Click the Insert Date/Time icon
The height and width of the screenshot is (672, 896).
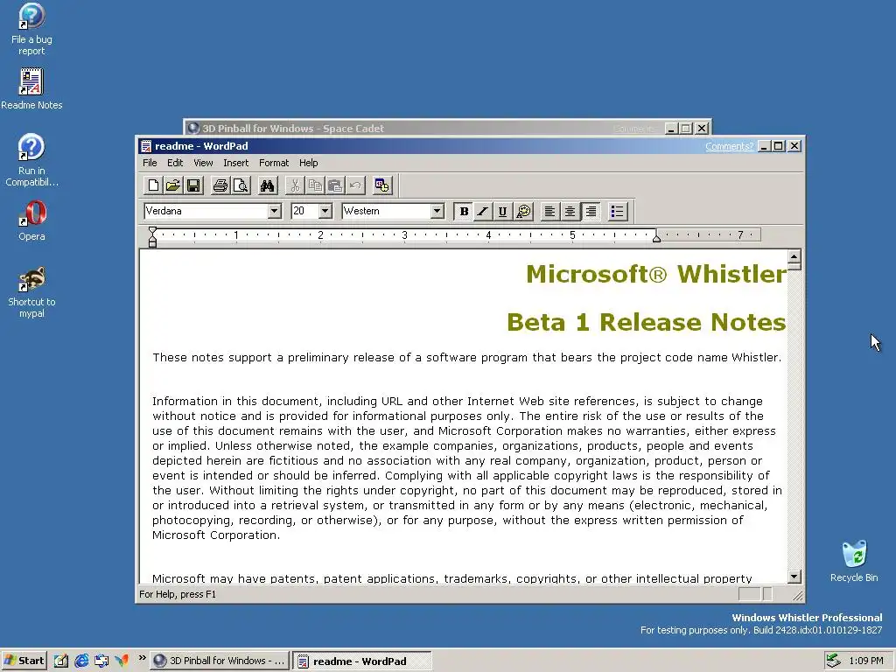pyautogui.click(x=381, y=185)
